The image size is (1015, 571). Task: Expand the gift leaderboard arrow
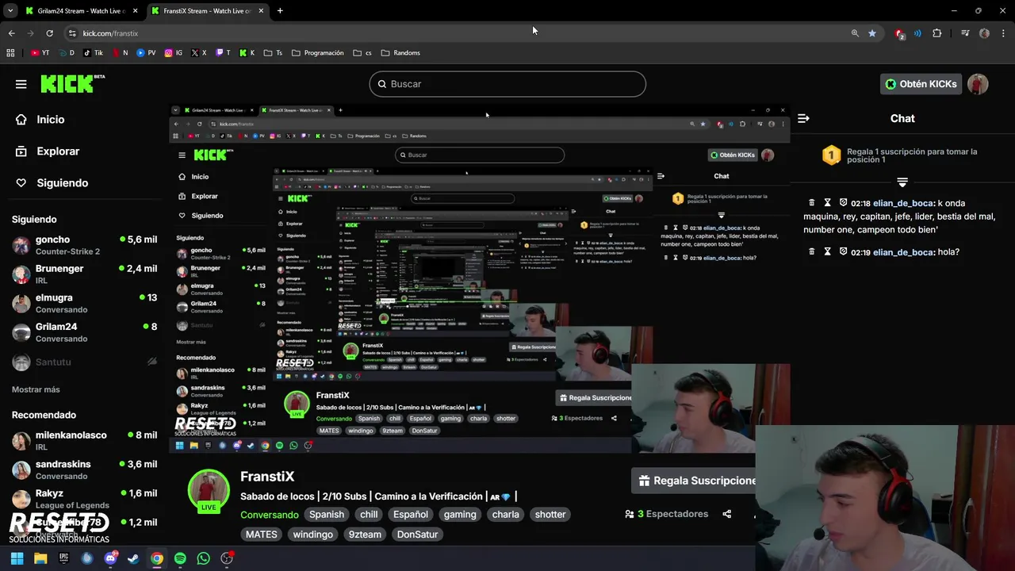pos(902,182)
